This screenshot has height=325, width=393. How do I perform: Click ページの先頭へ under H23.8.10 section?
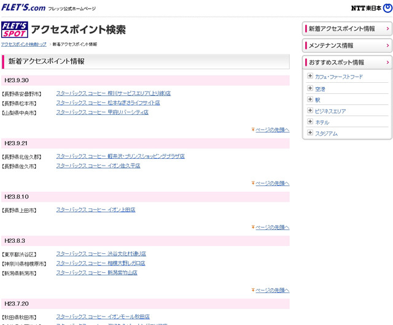tap(273, 227)
